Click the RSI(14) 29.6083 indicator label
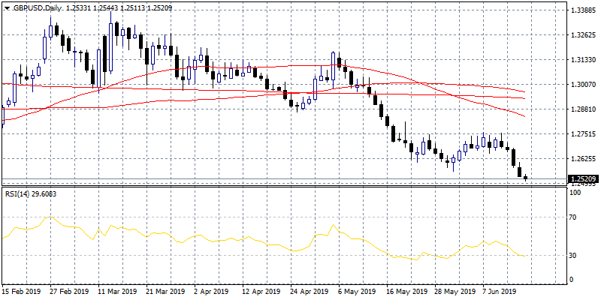The width and height of the screenshot is (601, 300). pyautogui.click(x=31, y=194)
